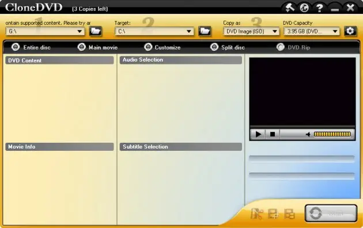Expand the Target C:\ dropdown
This screenshot has height=228, width=363.
tap(154, 31)
